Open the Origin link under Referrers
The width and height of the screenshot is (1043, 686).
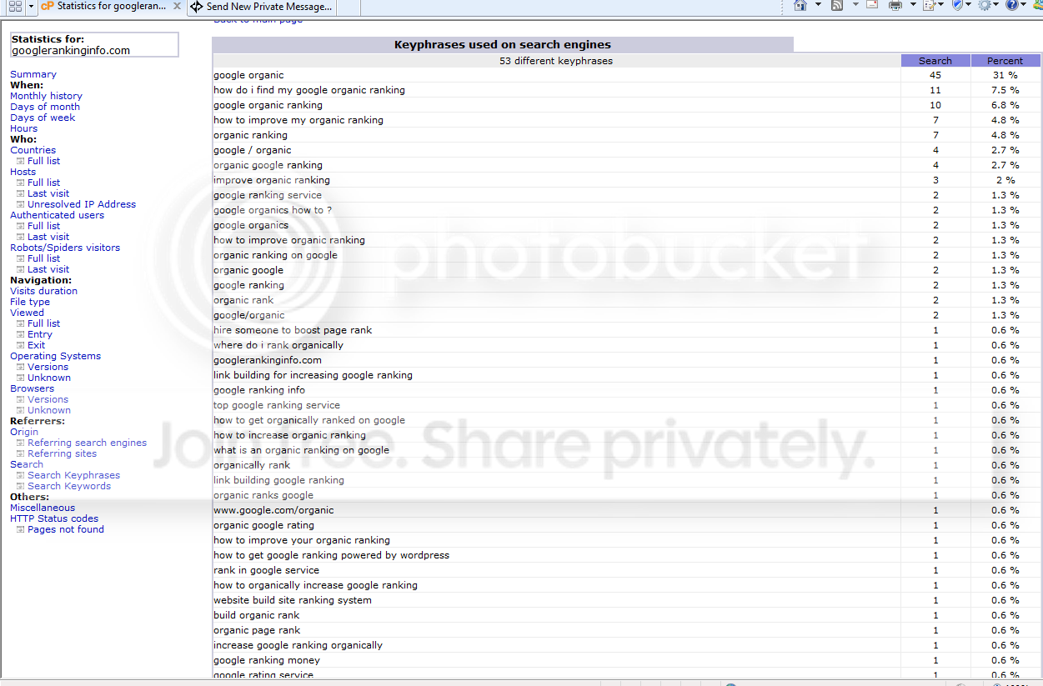(x=24, y=432)
